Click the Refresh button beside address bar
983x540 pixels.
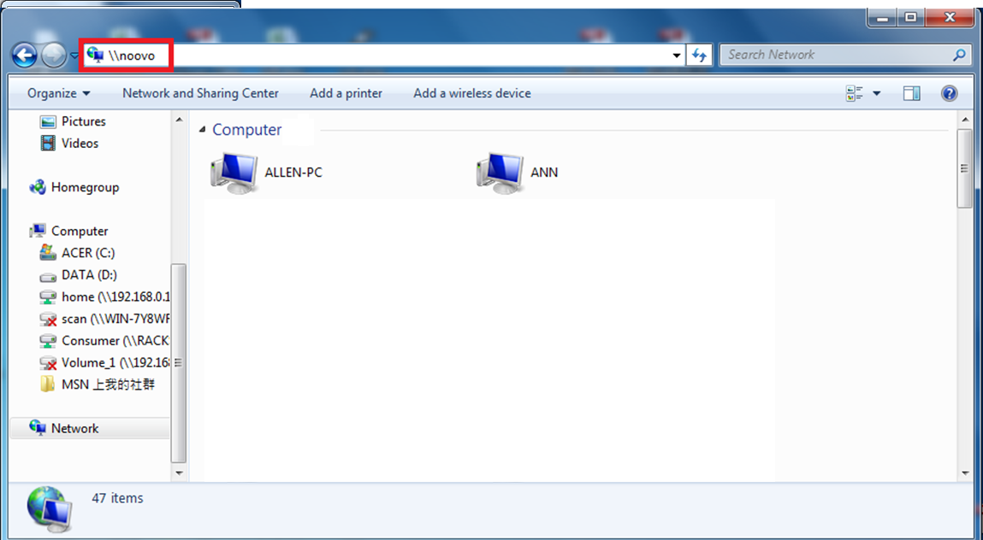point(699,56)
